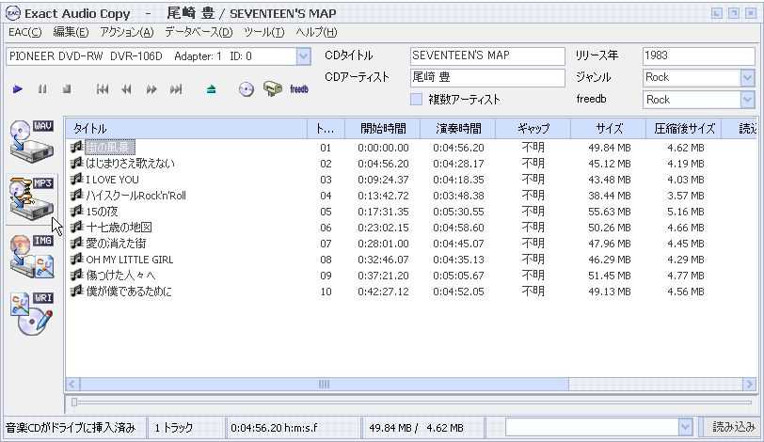This screenshot has height=442, width=764.
Task: Click the scrollbar left arrow
Action: (72, 384)
